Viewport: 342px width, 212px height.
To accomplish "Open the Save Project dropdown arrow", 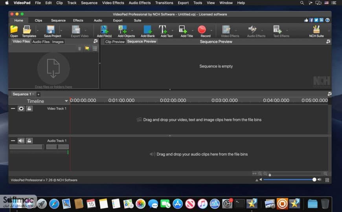I will [x=61, y=30].
